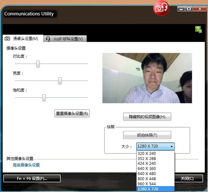The height and width of the screenshot is (192, 208).
Task: Select 352 X 288 from size list
Action: 155,159
